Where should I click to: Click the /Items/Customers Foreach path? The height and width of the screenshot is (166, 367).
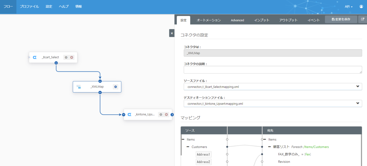pos(316,147)
